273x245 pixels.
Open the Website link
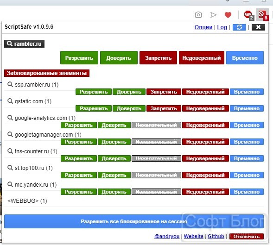click(193, 236)
